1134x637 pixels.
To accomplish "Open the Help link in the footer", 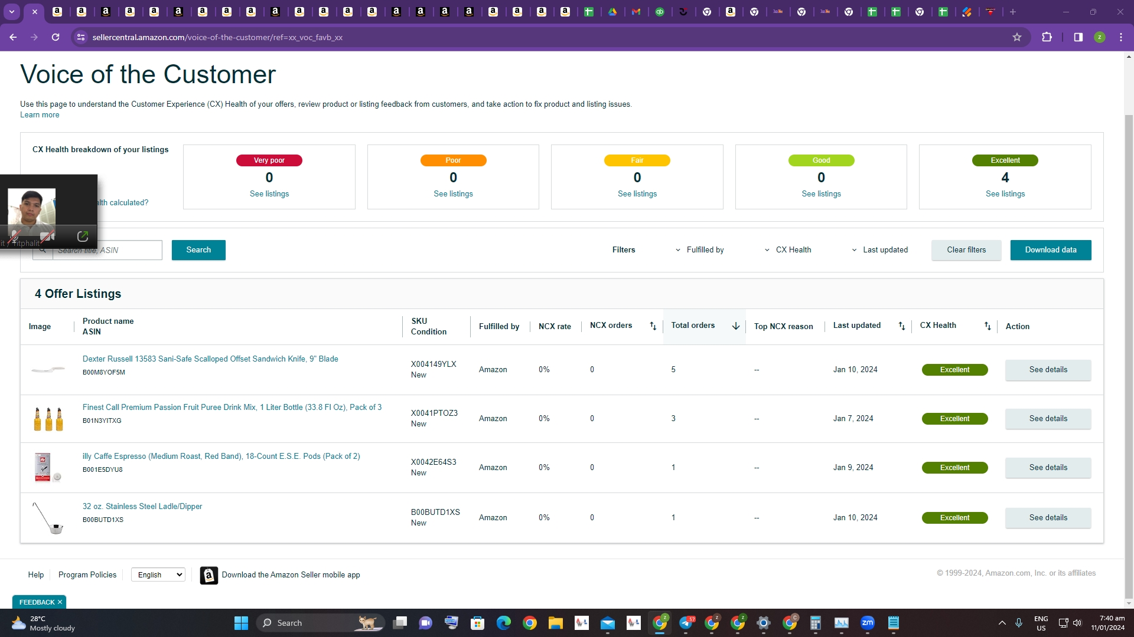I will 36,574.
